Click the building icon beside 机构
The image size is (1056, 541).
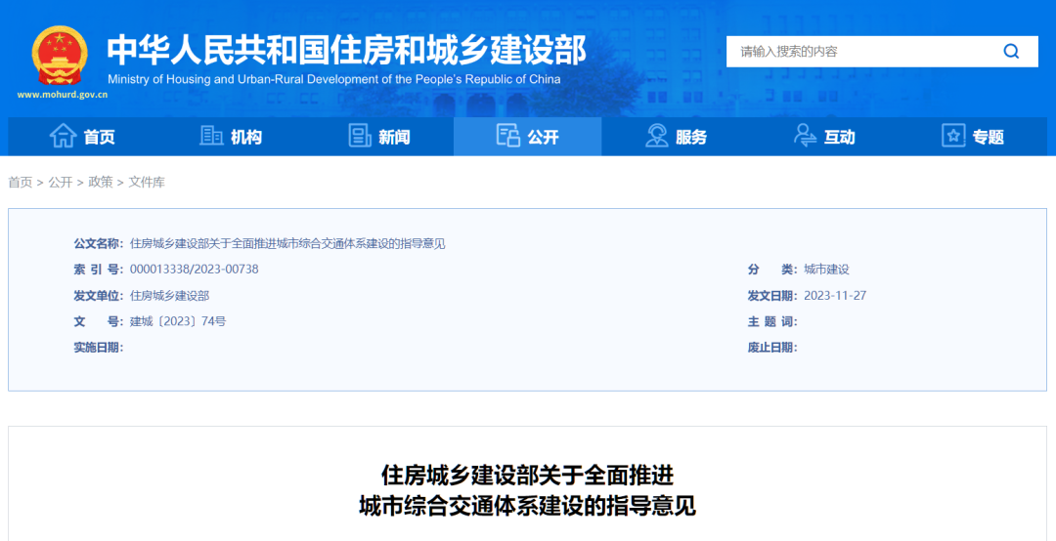click(x=211, y=136)
